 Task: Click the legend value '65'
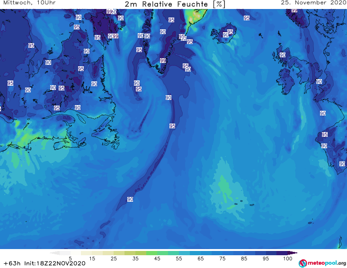coord(201,259)
